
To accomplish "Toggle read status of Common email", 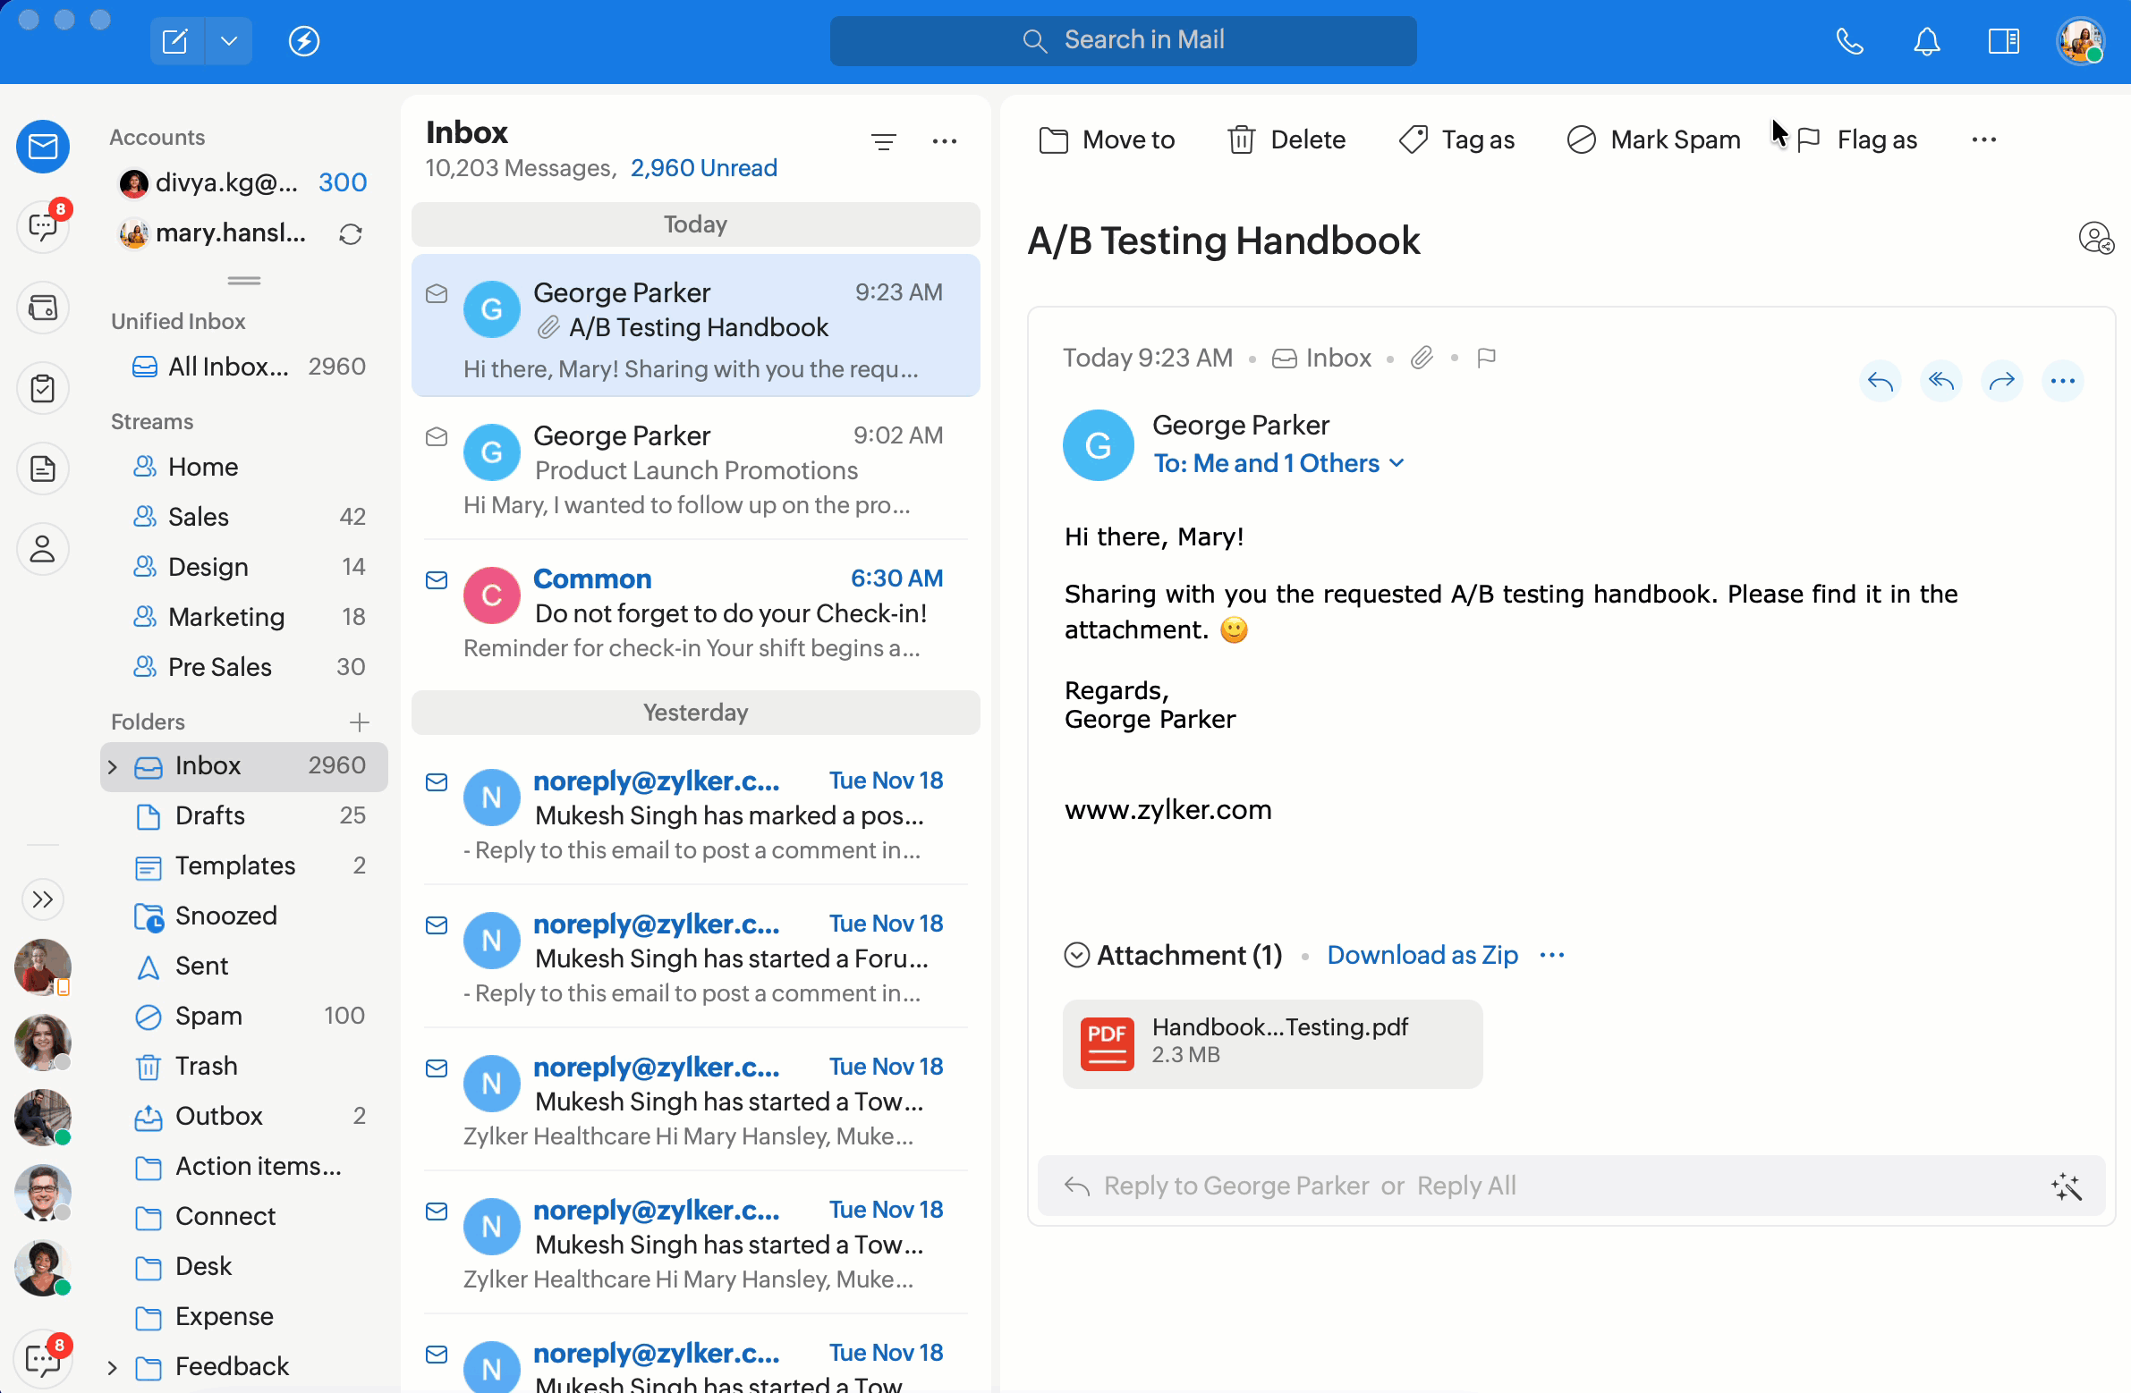I will (x=436, y=580).
